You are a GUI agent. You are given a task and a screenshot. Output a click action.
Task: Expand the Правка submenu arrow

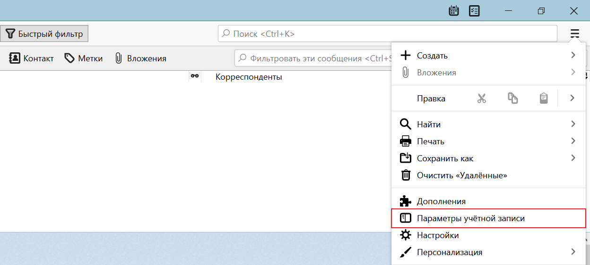tap(572, 98)
